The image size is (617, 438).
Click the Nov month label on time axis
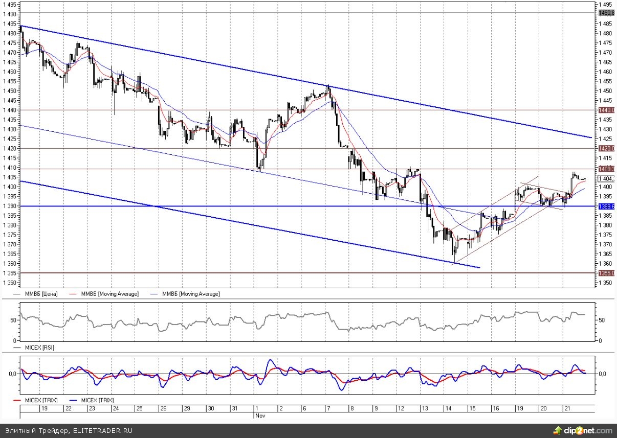[x=260, y=416]
